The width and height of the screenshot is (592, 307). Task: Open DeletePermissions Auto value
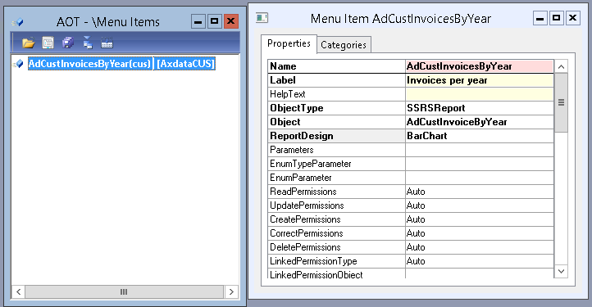tap(480, 248)
